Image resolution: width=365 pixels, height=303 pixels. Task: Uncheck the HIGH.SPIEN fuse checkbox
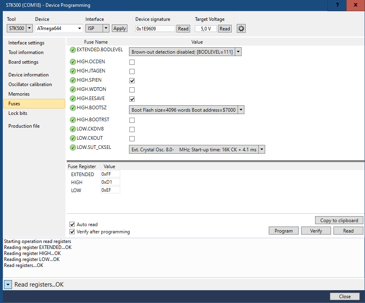coord(132,81)
